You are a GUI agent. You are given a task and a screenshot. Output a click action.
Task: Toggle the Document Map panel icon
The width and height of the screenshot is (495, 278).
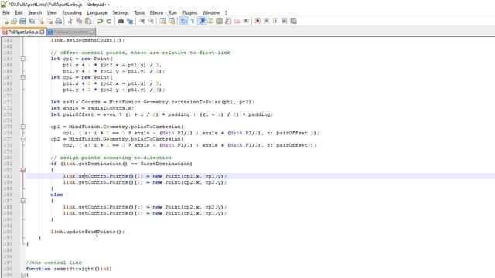pos(219,21)
